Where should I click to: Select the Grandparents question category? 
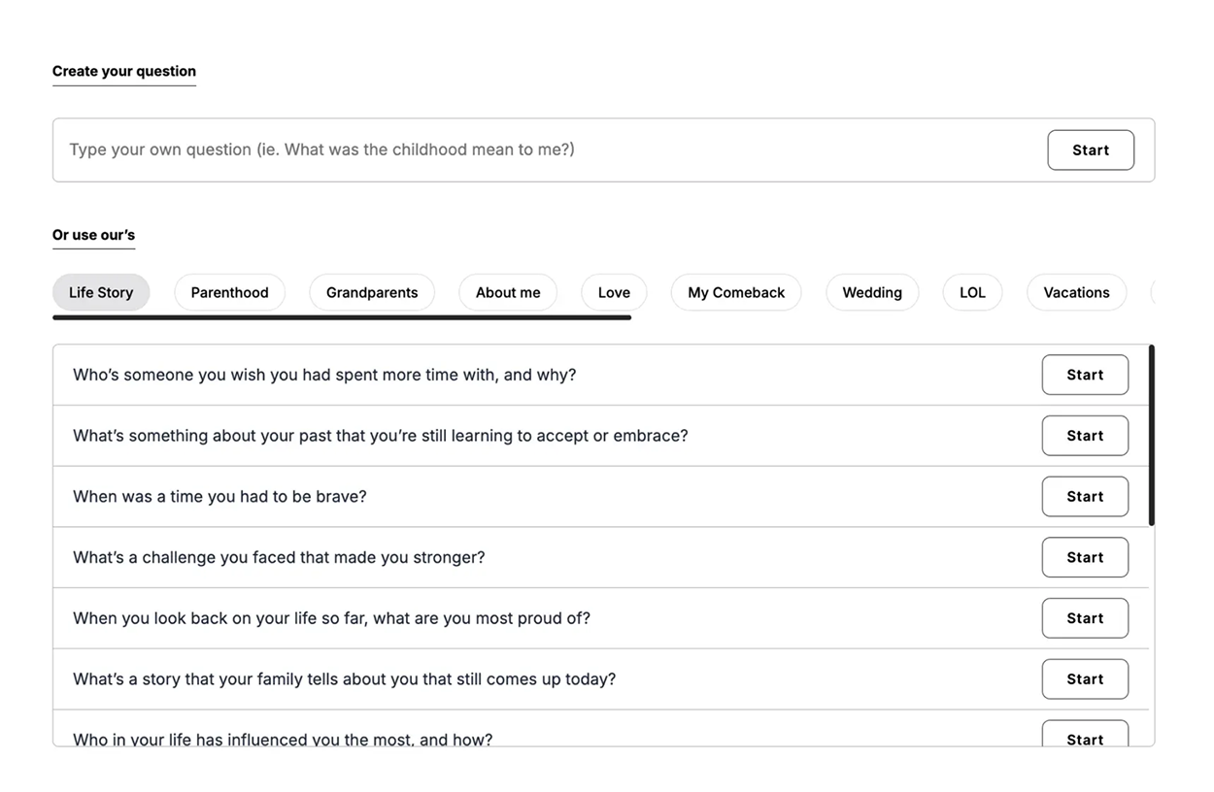click(x=371, y=292)
